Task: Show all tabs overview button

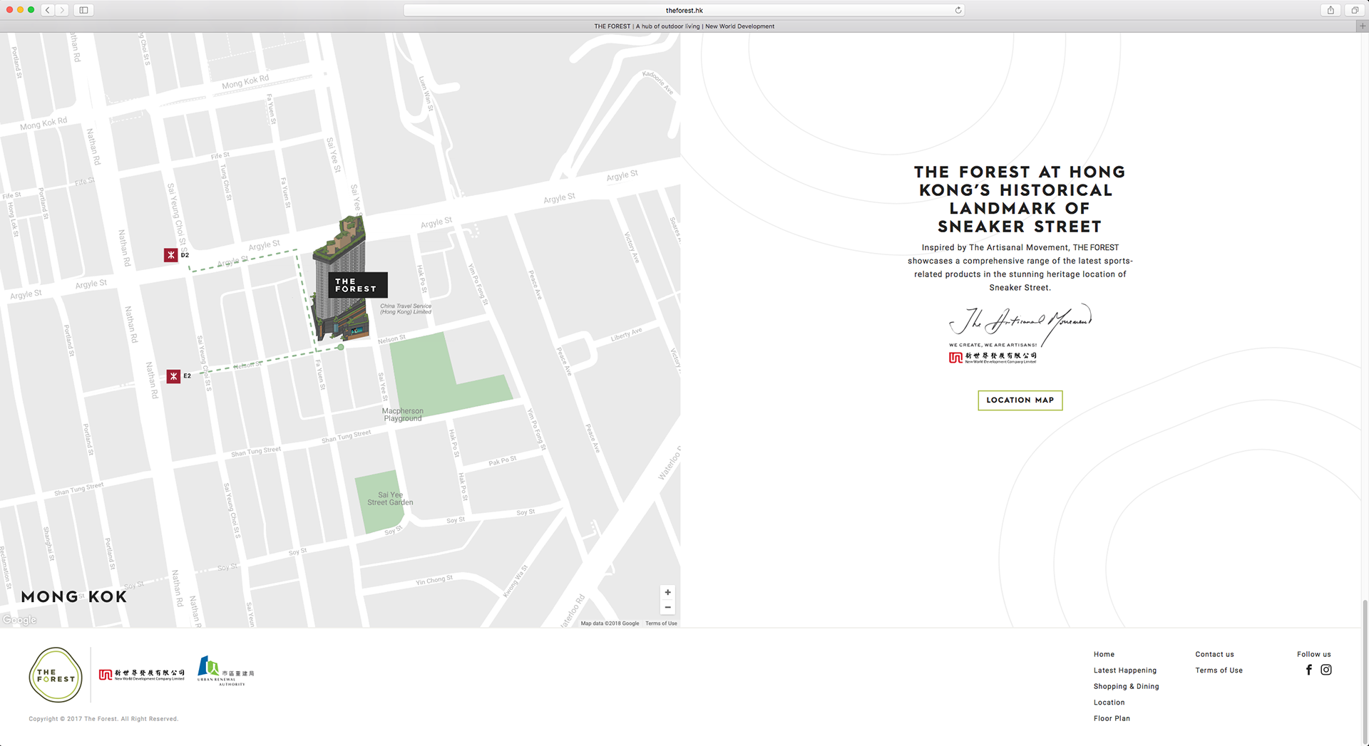Action: [x=1355, y=10]
